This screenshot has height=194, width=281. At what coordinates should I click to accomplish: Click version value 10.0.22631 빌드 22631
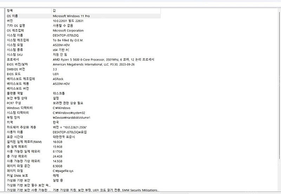click(68, 21)
